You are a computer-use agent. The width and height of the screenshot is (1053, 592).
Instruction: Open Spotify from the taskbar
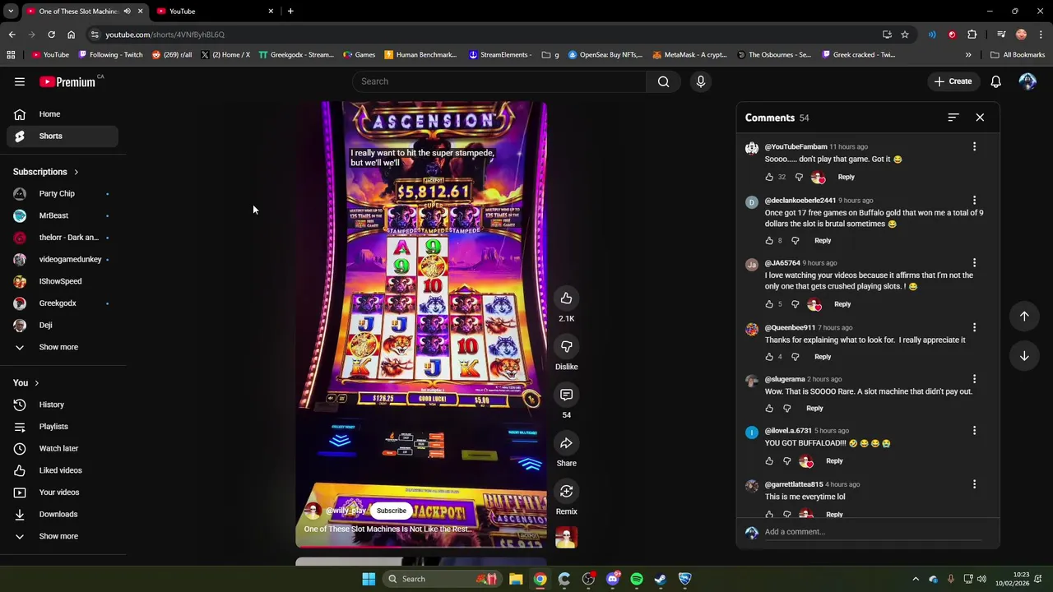(637, 579)
